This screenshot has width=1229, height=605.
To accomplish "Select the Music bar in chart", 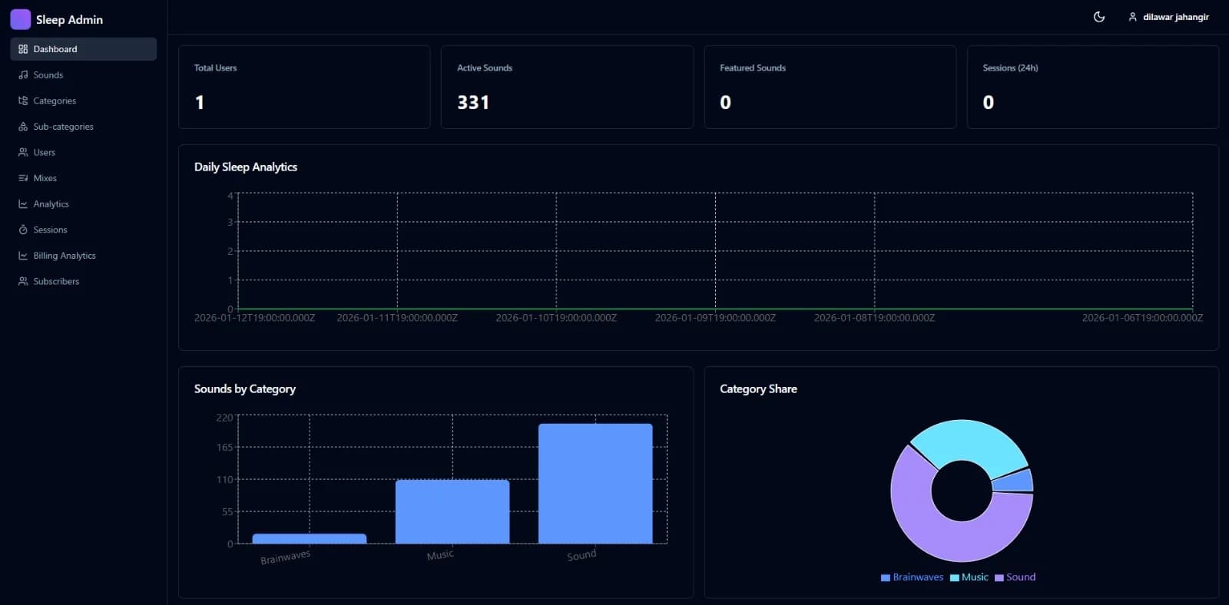I will pyautogui.click(x=452, y=511).
